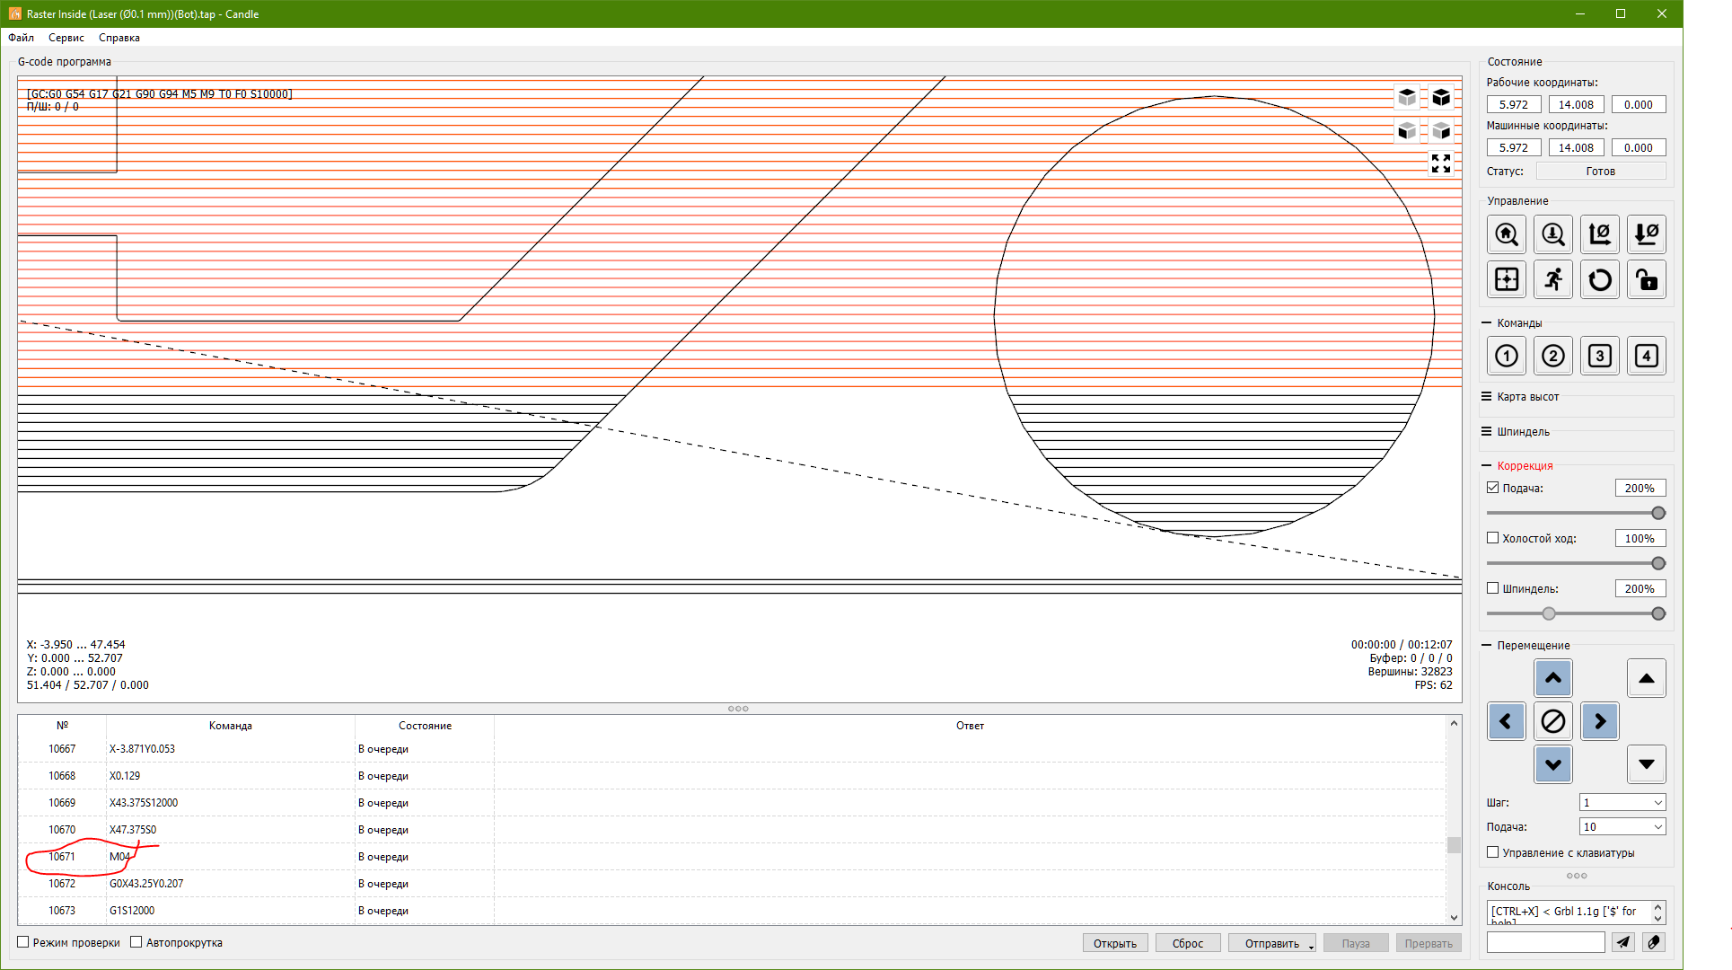Click the Restore origin icon
The width and height of the screenshot is (1732, 970).
click(1507, 280)
